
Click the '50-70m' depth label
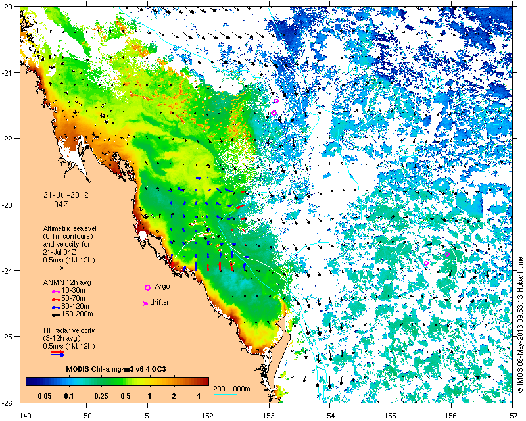point(73,299)
